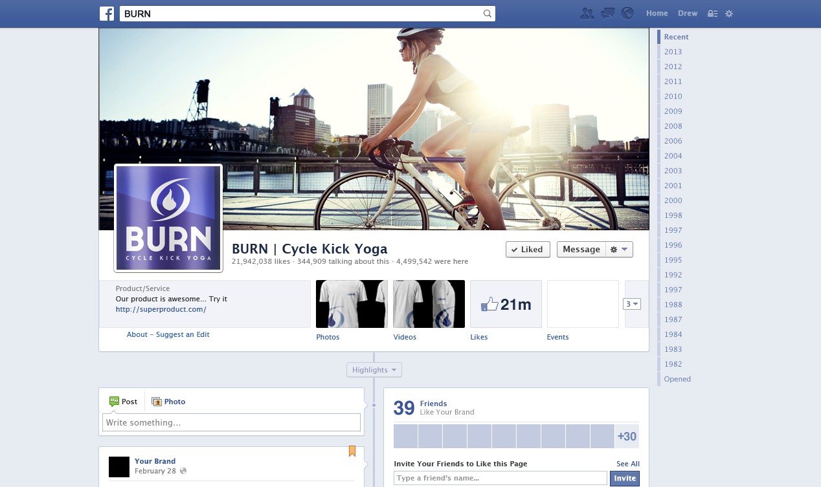Open the Photos thumbnail

tap(352, 304)
